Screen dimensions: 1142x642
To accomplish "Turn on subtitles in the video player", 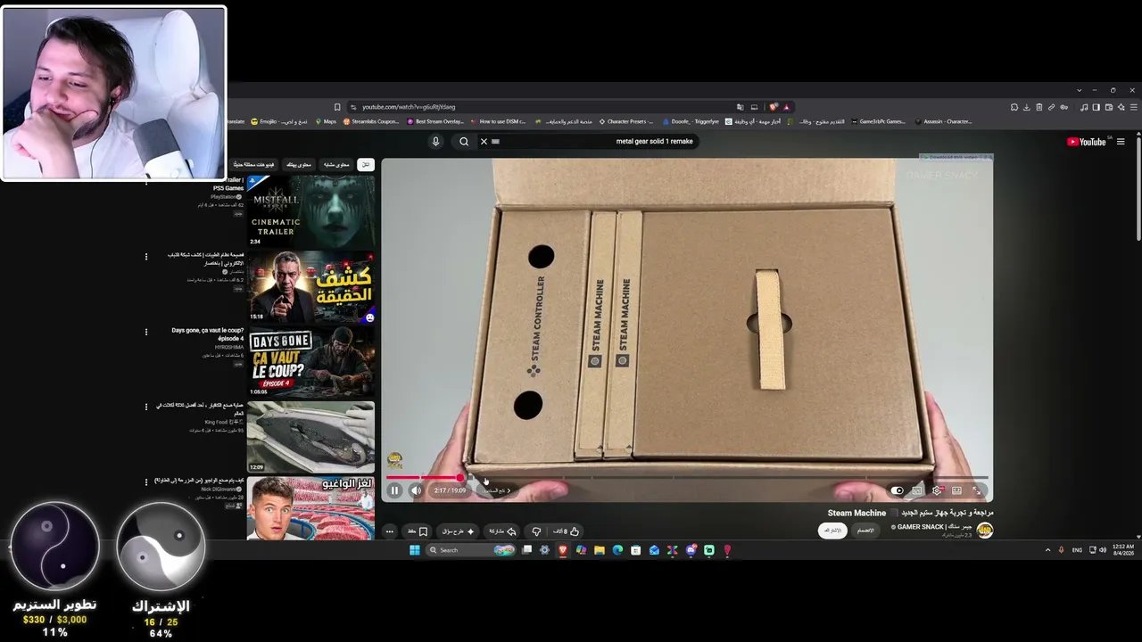I will tap(917, 490).
